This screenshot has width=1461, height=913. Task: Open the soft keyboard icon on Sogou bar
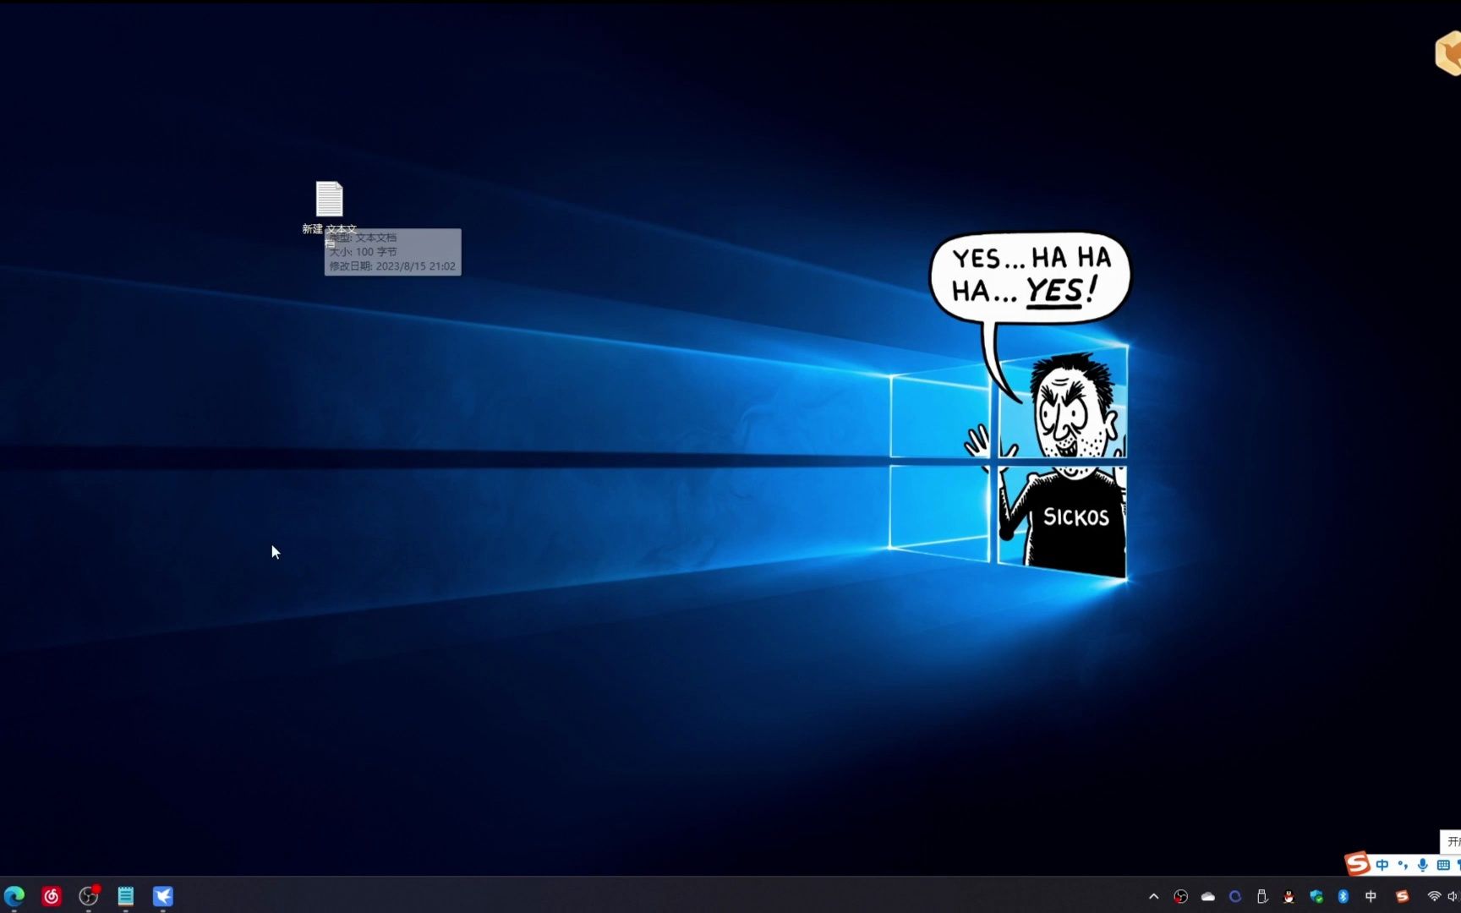click(1443, 865)
